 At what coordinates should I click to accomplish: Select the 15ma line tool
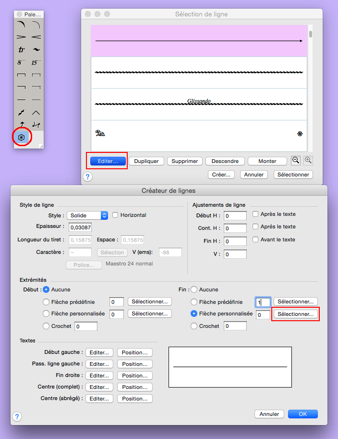[36, 62]
